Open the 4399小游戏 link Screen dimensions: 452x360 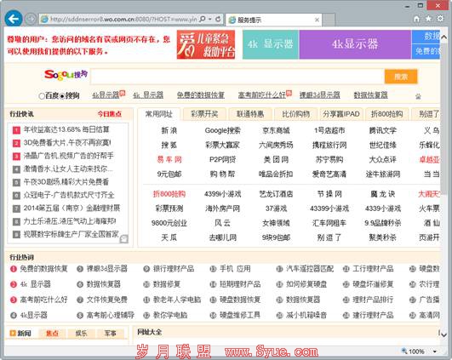(222, 194)
